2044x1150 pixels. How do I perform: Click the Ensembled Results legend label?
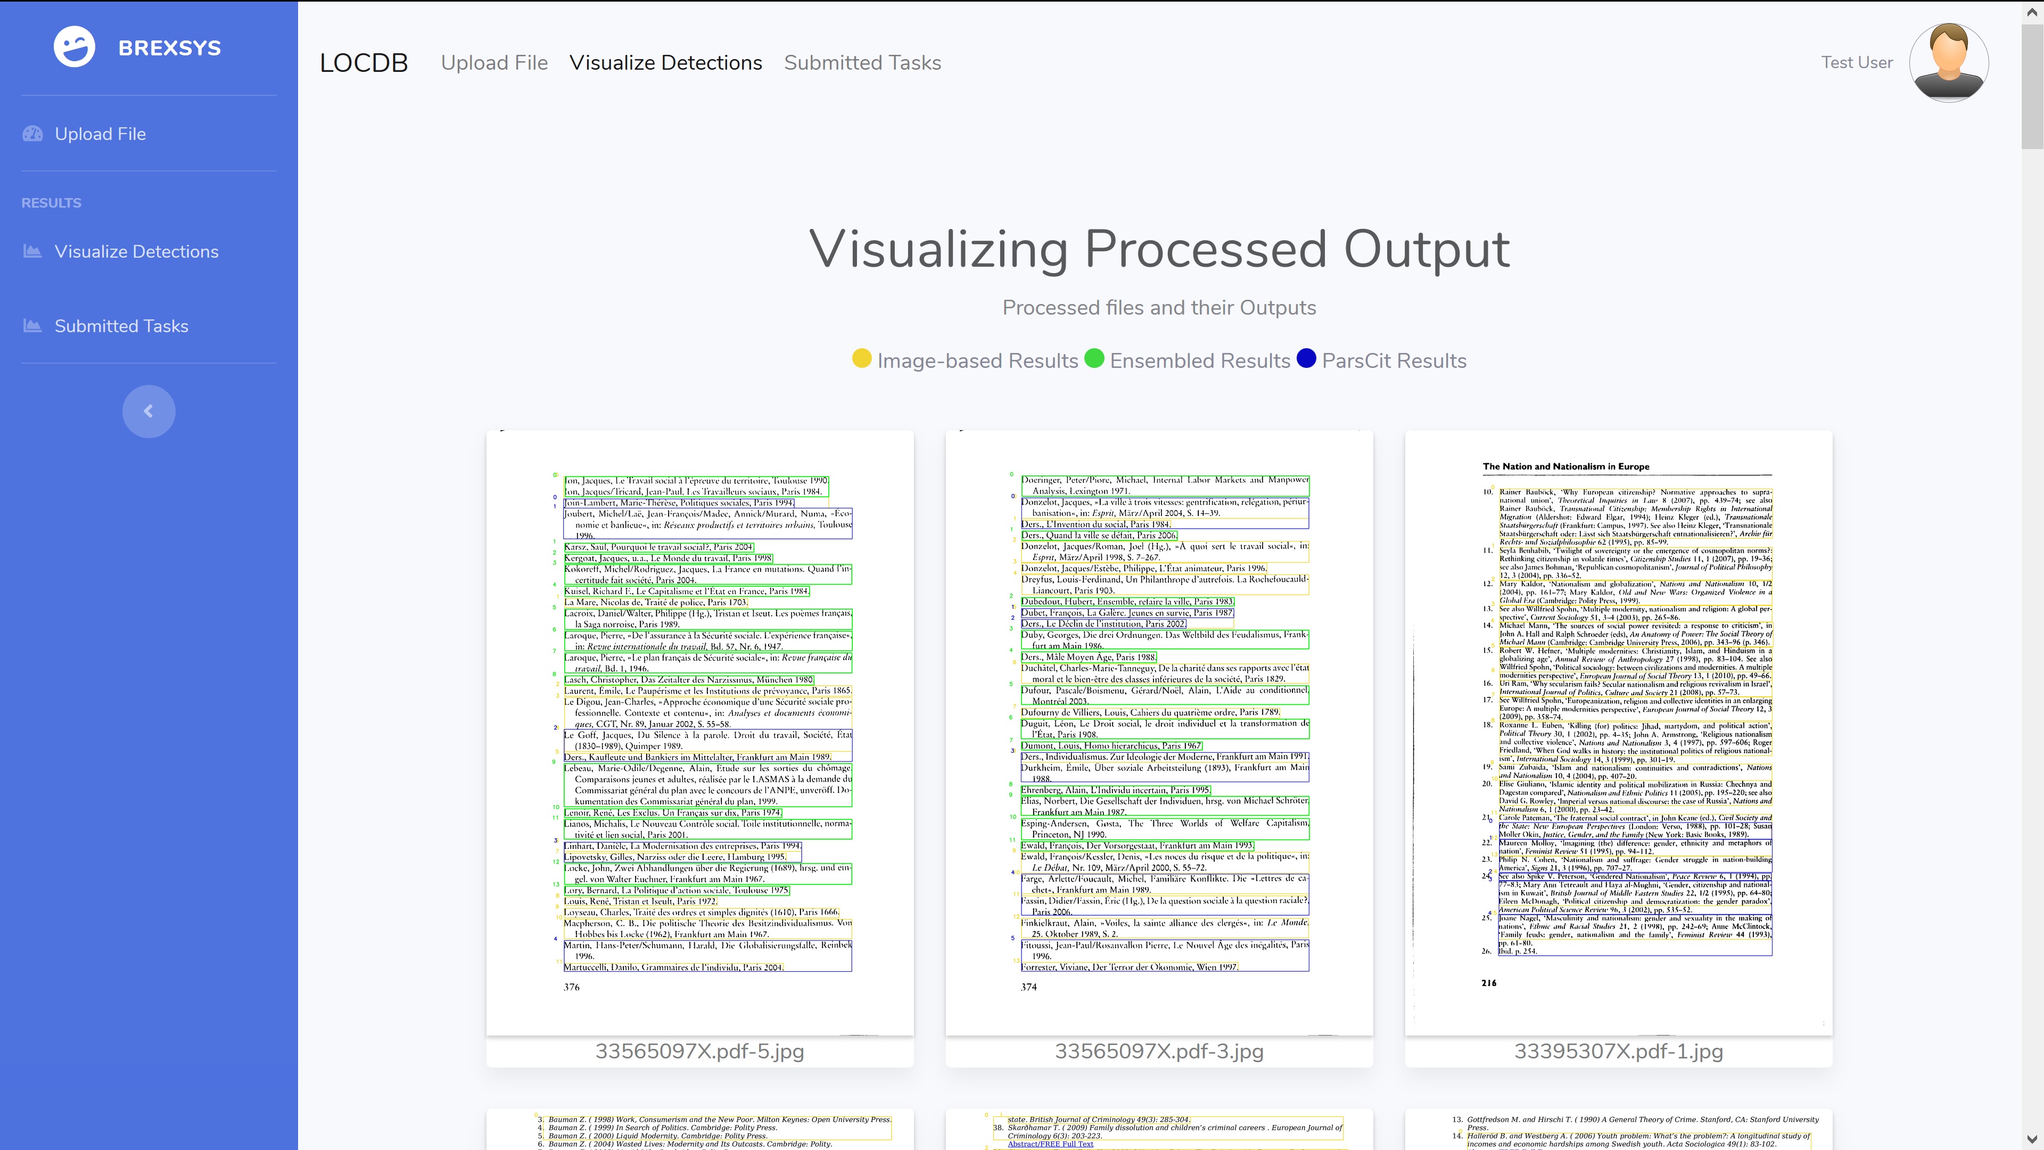click(x=1200, y=360)
